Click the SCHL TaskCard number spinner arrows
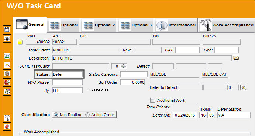The width and height of the screenshot is (255, 136). click(x=124, y=66)
